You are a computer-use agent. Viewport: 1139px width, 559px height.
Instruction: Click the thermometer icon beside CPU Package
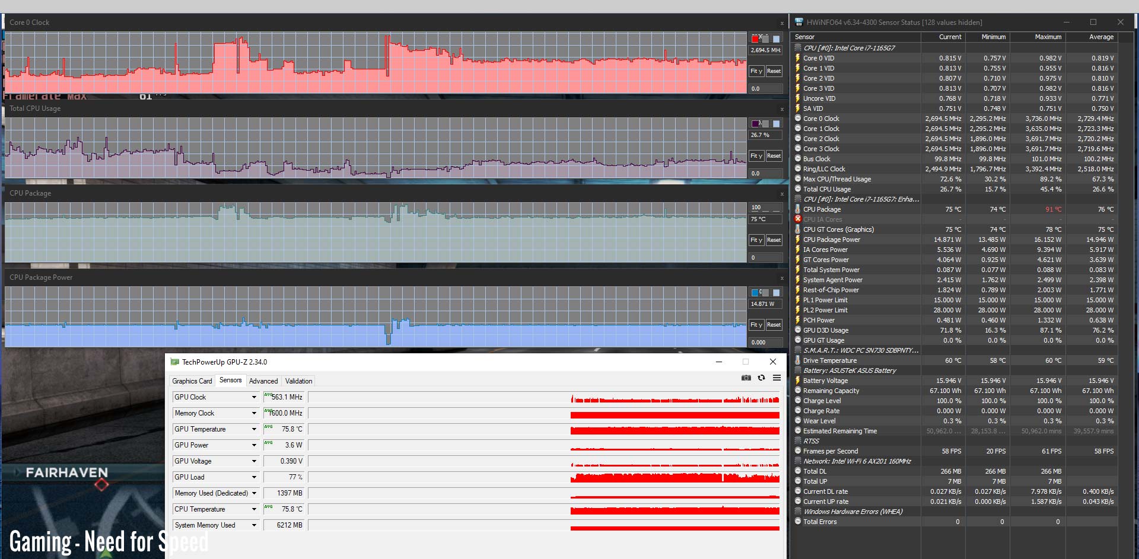pos(798,209)
